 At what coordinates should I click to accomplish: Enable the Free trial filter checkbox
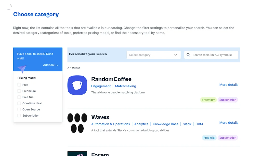pyautogui.click(x=19, y=97)
